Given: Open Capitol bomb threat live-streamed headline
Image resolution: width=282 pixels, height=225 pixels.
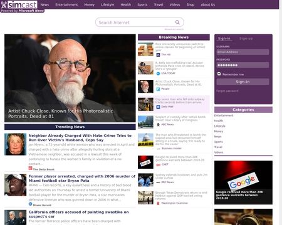Looking at the screenshot, I should [180, 139].
